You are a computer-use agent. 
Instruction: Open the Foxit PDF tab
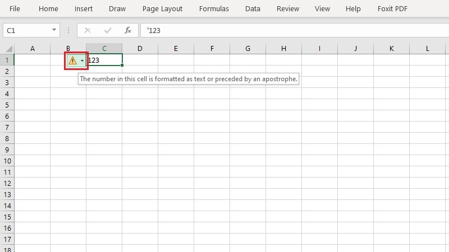(x=392, y=8)
